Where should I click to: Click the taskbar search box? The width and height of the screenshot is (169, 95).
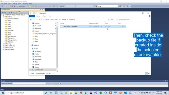tap(24, 93)
